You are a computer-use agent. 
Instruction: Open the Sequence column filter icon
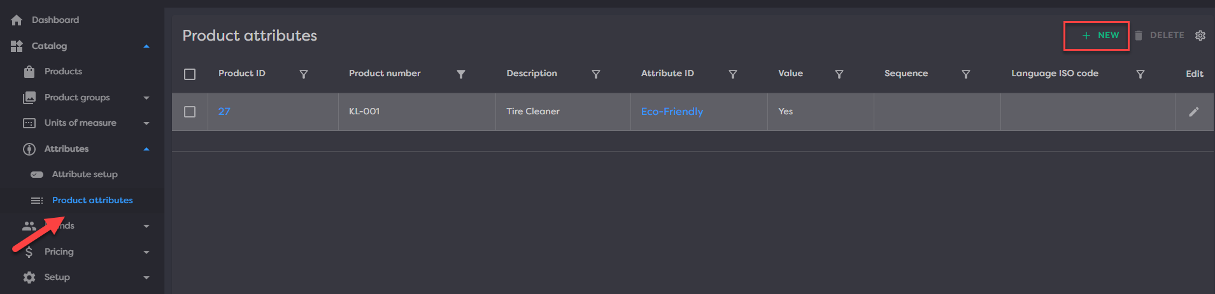click(x=965, y=74)
